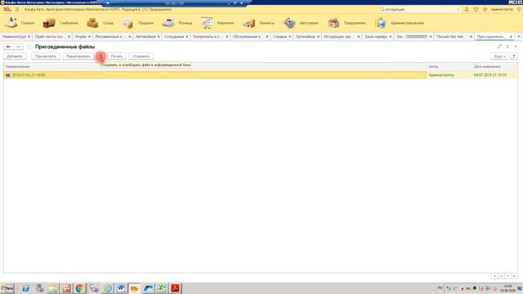Click the Печать button
The height and width of the screenshot is (294, 523).
click(x=117, y=56)
